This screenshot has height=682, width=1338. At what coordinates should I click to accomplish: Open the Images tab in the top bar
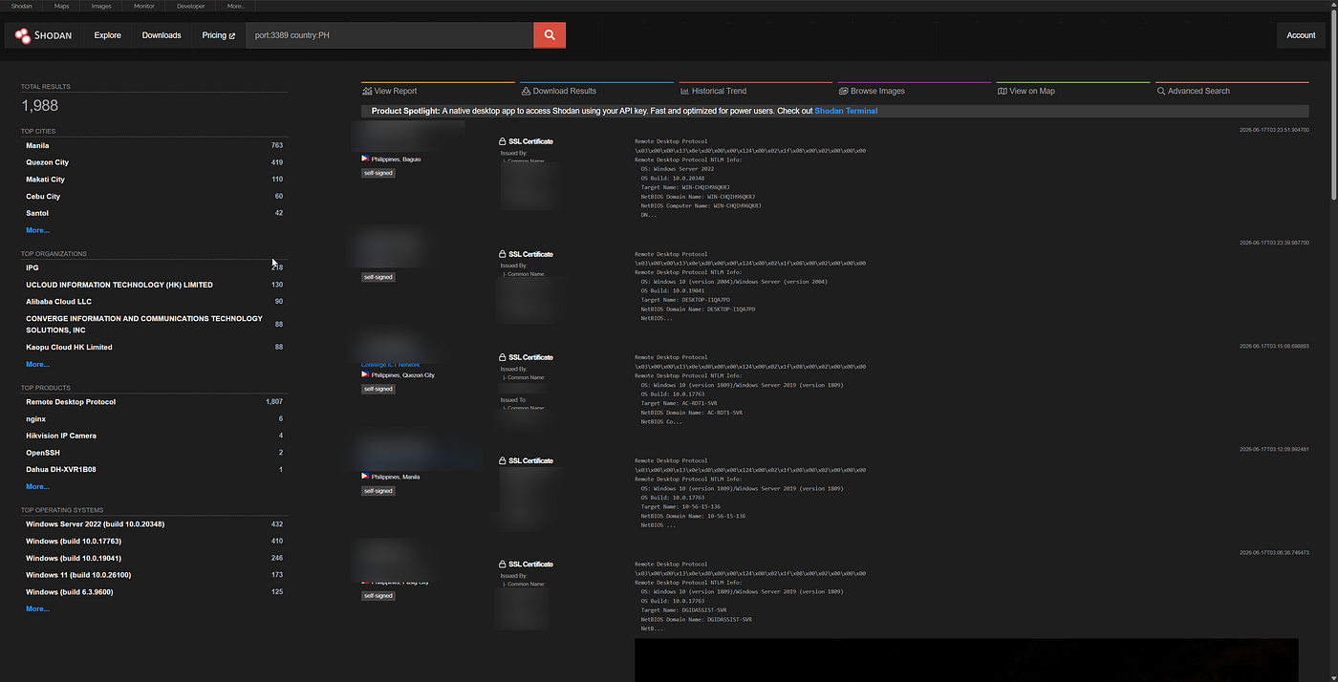101,6
